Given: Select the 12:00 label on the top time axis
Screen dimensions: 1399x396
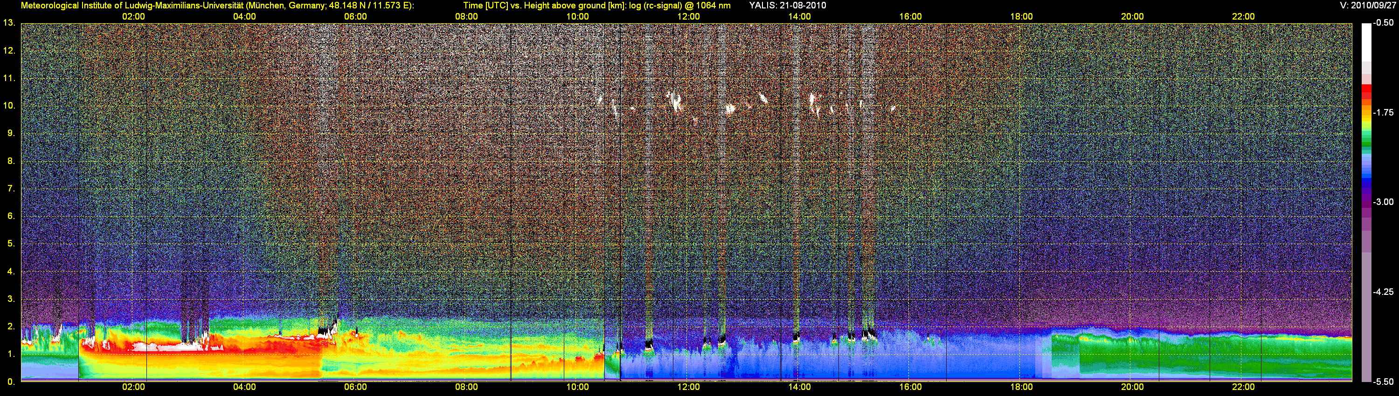Looking at the screenshot, I should pyautogui.click(x=689, y=17).
